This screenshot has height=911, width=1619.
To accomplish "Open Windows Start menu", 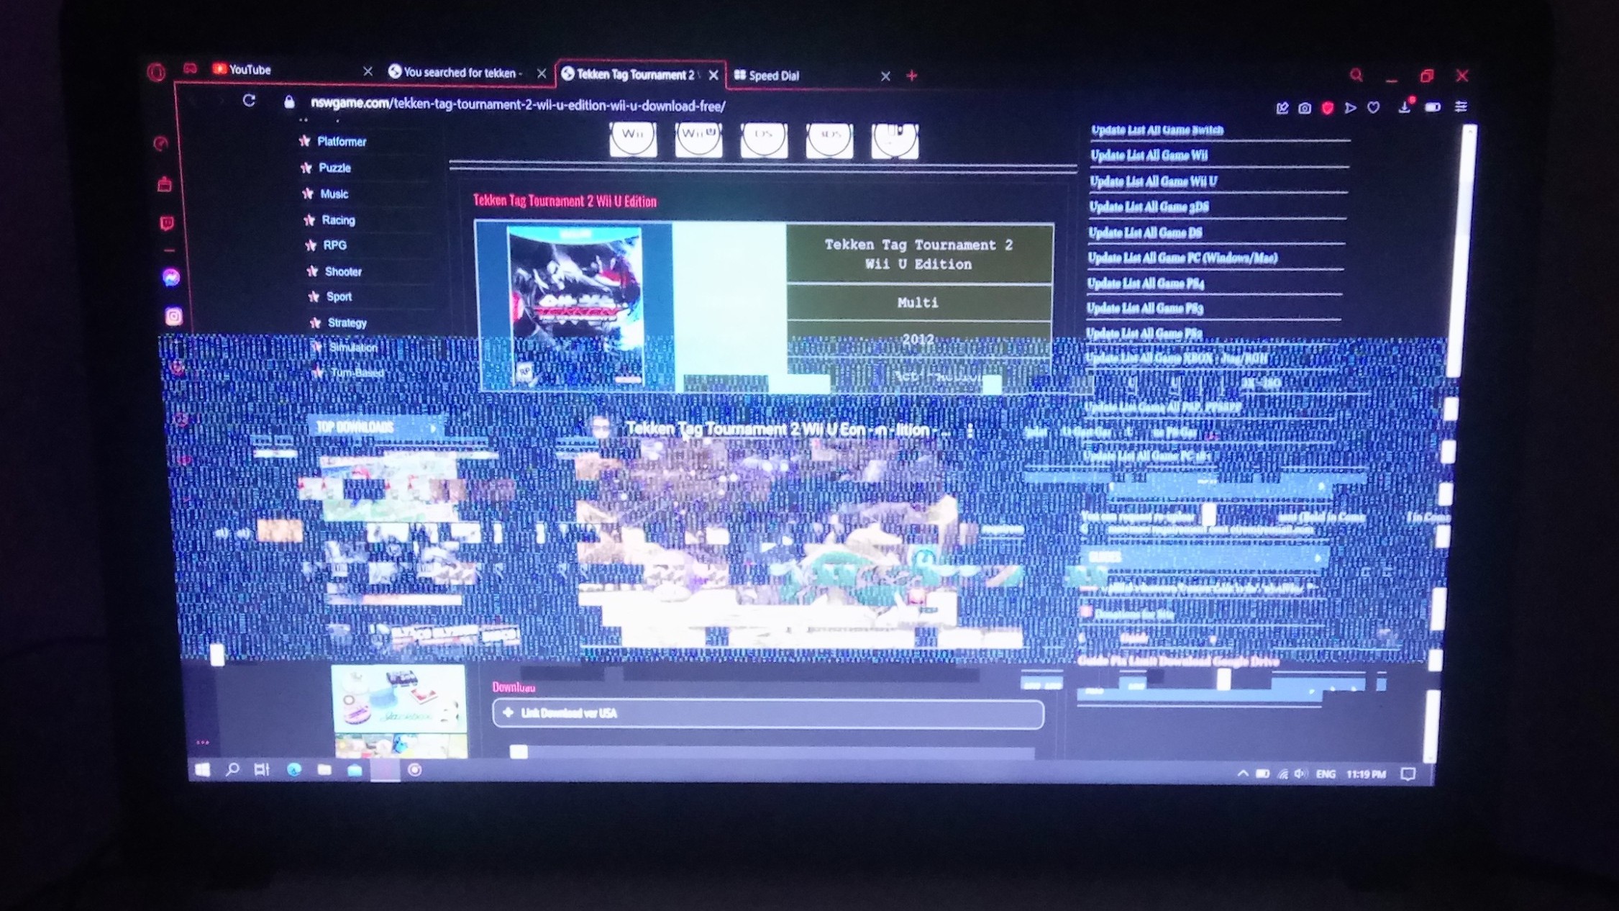I will point(203,770).
